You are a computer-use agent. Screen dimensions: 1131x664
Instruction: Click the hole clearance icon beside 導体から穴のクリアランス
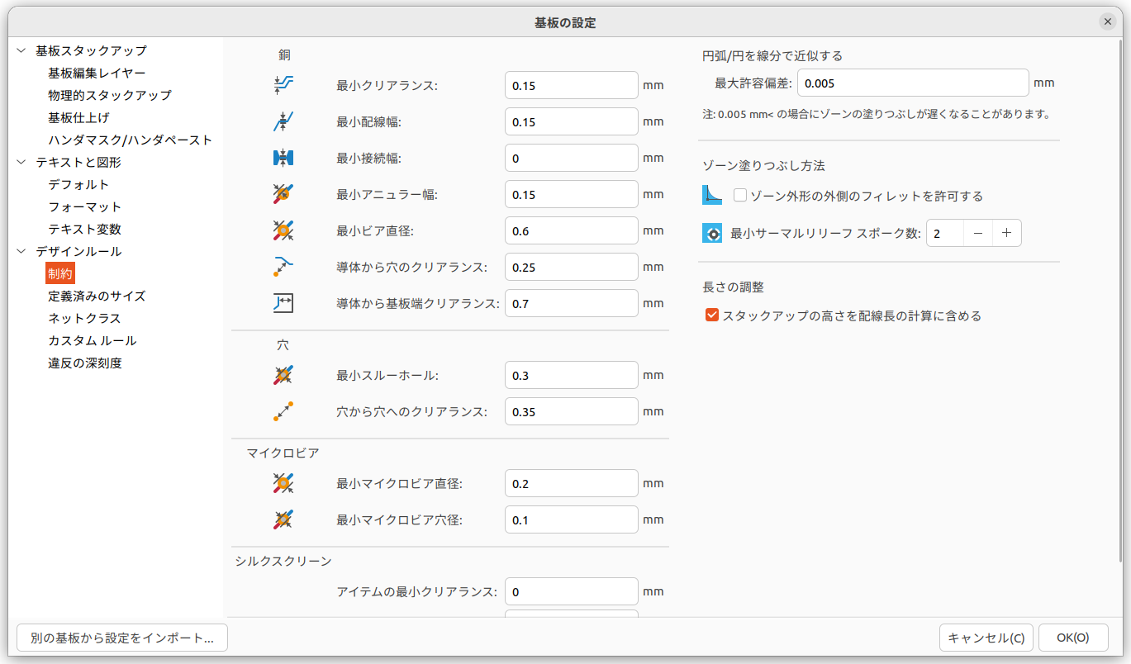[x=283, y=267]
